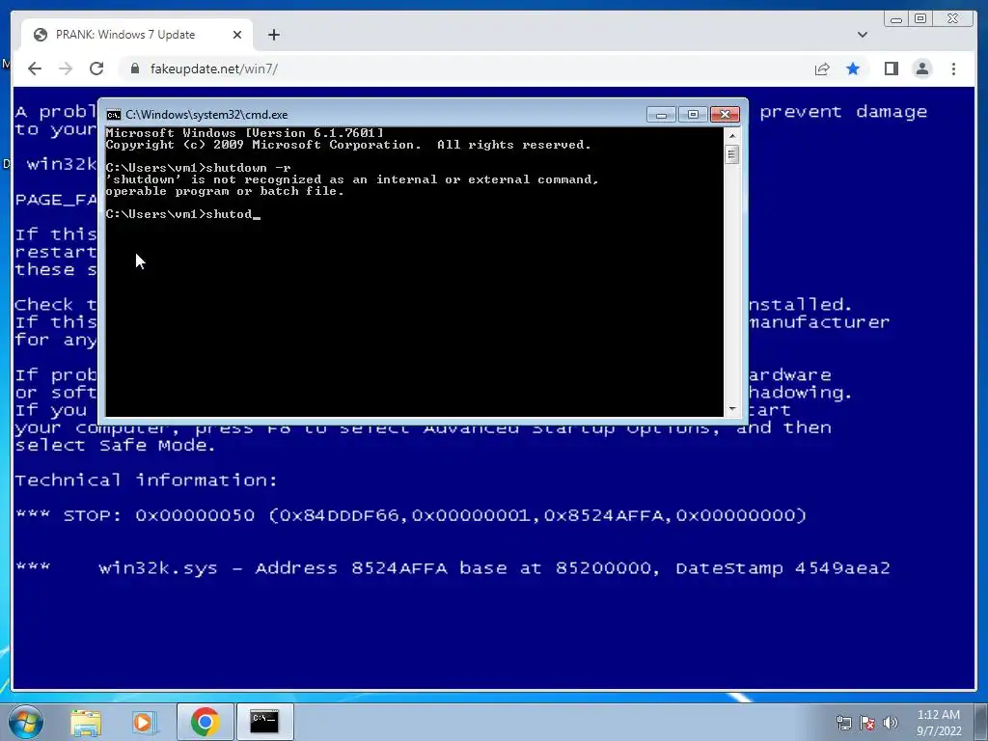
Task: Click cmd scrollbar down arrow
Action: click(731, 409)
